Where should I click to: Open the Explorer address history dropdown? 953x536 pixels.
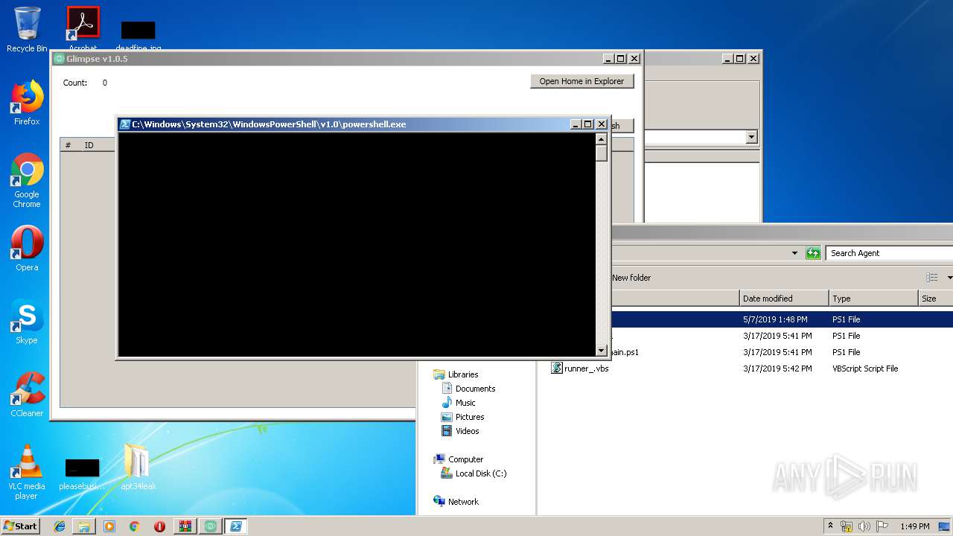click(795, 253)
